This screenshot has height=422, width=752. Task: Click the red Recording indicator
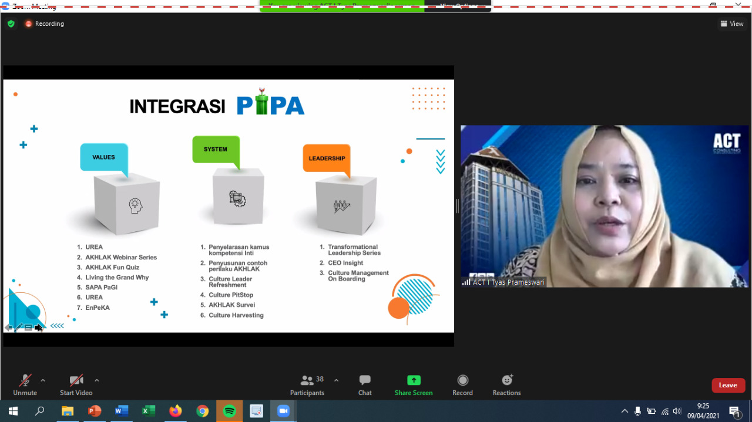[45, 24]
